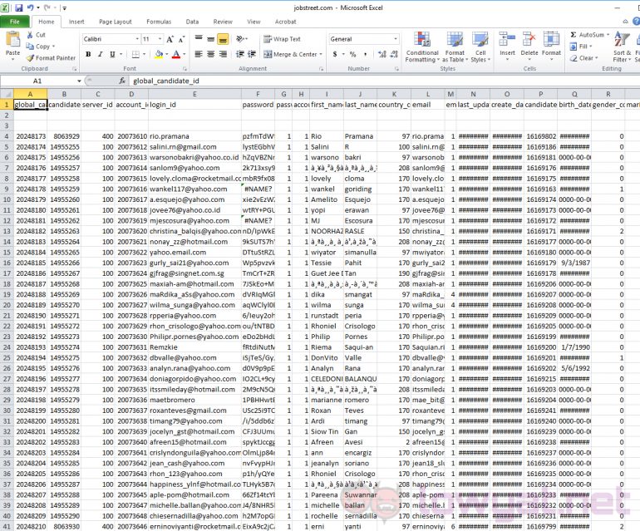Click the Borders icon
640x531 pixels.
point(135,54)
